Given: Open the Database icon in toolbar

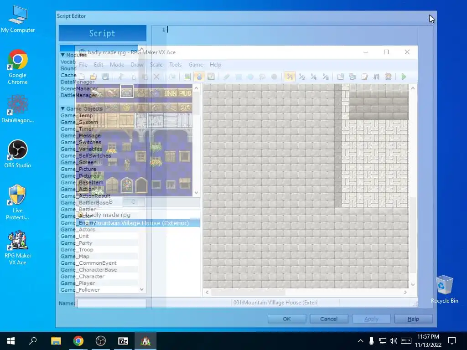Looking at the screenshot, I should pyautogui.click(x=340, y=77).
